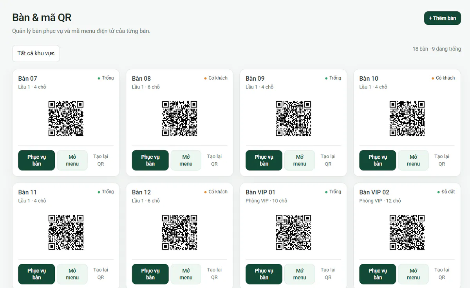Click the Bàn 12 title

click(141, 192)
